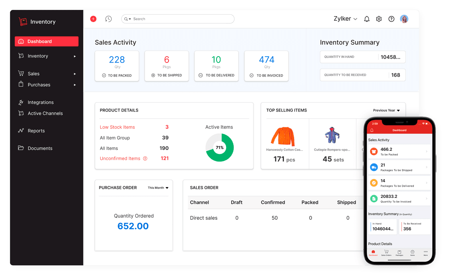
Task: Select Purchases in the sidebar
Action: [39, 85]
